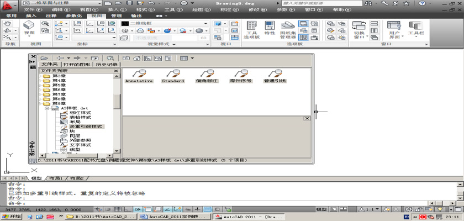Select the Annotative multileader style icon
Image resolution: width=464 pixels, height=221 pixels.
point(139,76)
